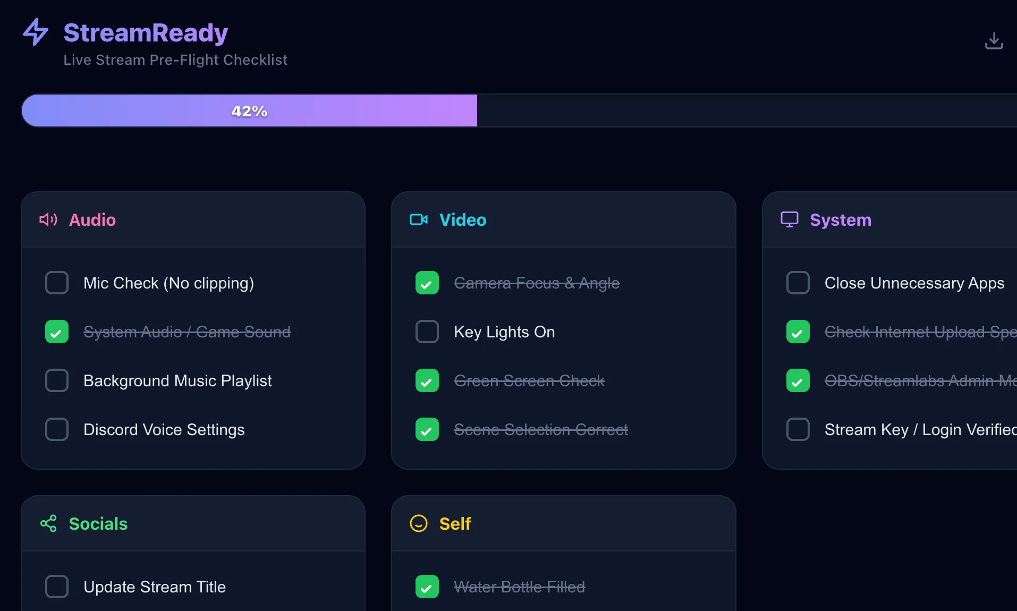Screen dimensions: 1017x611
Task: Click the share icon beside Socials
Action: point(48,524)
